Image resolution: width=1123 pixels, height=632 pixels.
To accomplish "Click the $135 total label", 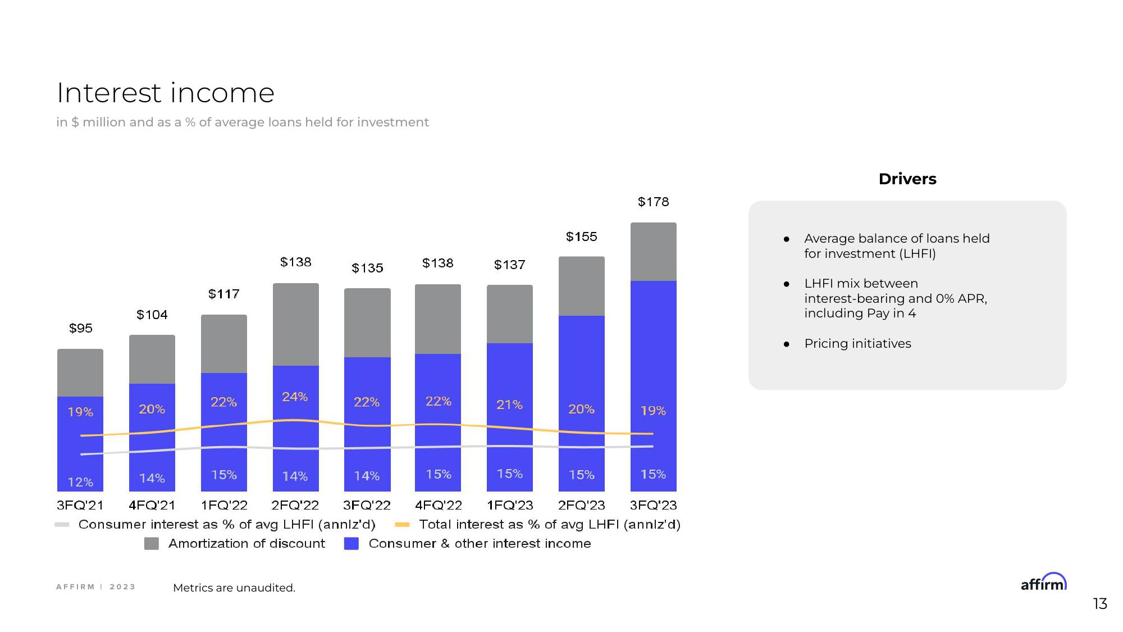I will [x=367, y=268].
